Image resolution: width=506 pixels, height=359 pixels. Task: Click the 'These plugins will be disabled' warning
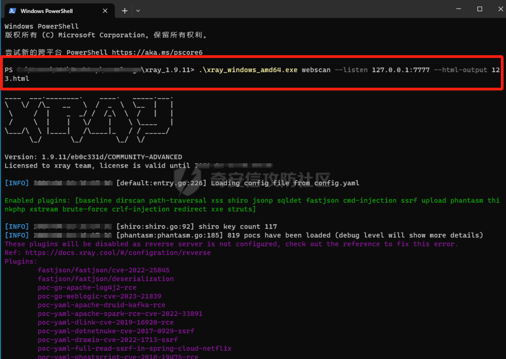(x=231, y=244)
